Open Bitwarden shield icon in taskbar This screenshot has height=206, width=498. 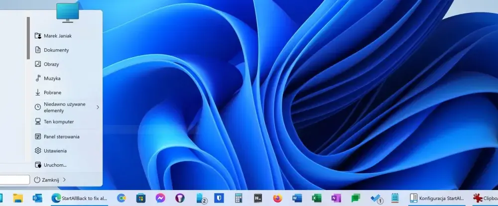pos(219,198)
